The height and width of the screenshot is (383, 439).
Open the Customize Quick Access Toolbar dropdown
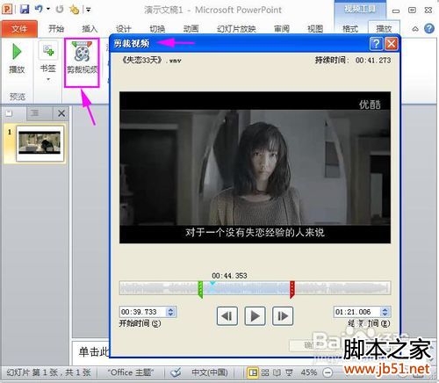coord(88,10)
